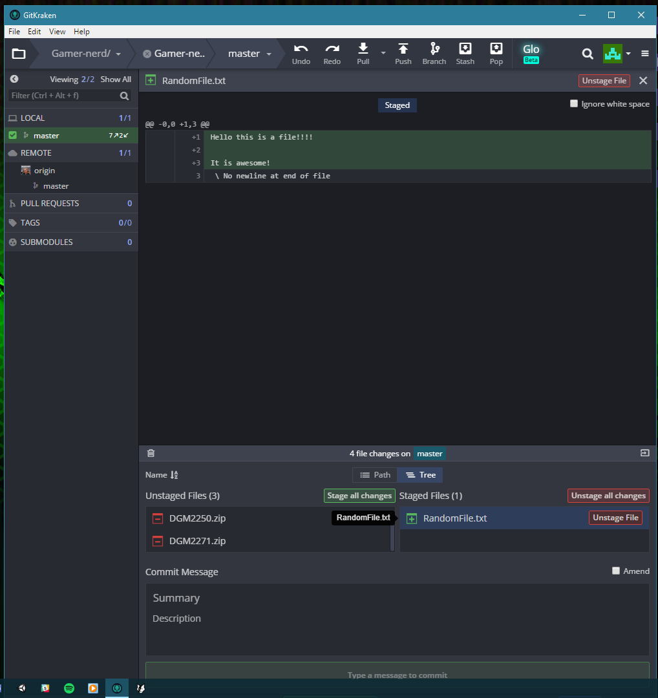Toggle master branch checked-out checkbox
Screen dimensions: 658x698
click(13, 135)
